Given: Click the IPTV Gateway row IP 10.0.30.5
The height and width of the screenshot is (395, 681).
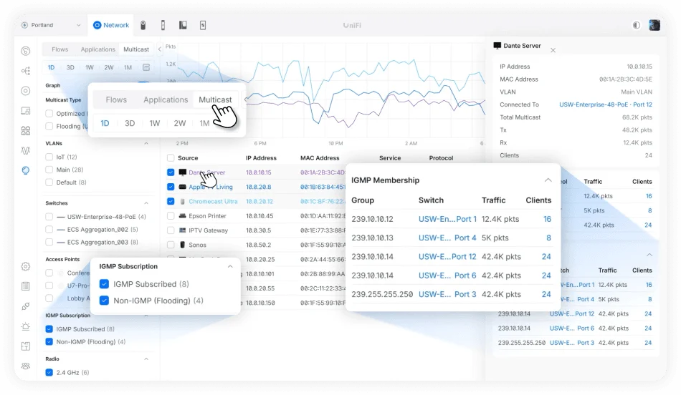Looking at the screenshot, I should coord(258,230).
